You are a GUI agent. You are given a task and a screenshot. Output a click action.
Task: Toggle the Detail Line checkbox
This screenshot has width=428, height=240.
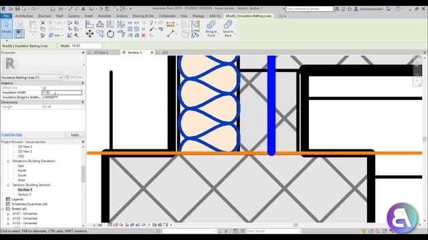pyautogui.click(x=45, y=87)
